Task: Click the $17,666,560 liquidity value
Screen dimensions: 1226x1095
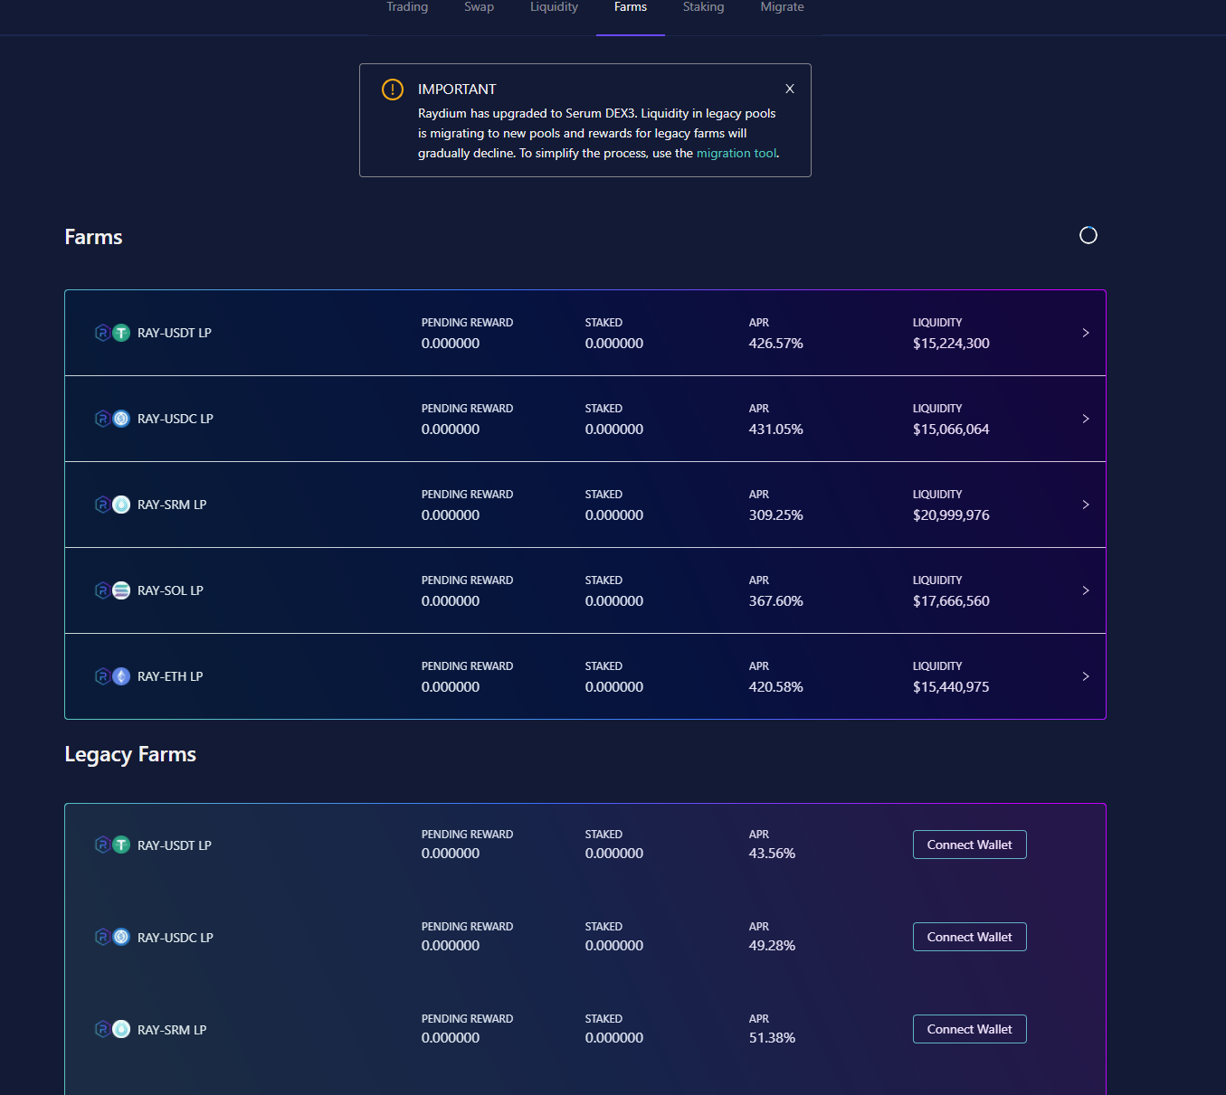Action: point(951,601)
